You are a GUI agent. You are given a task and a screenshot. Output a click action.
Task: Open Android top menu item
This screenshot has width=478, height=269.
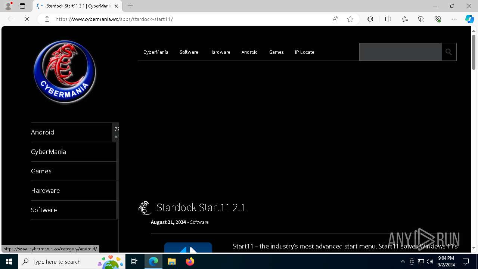tap(249, 52)
